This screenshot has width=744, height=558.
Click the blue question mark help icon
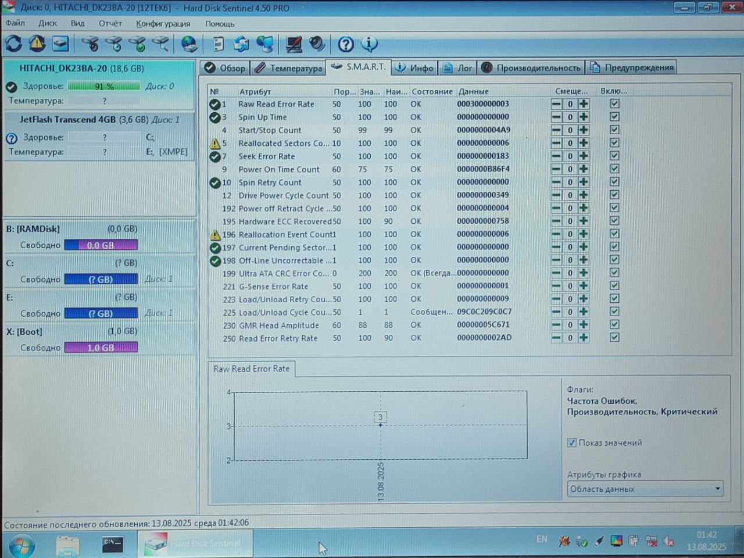tap(346, 44)
